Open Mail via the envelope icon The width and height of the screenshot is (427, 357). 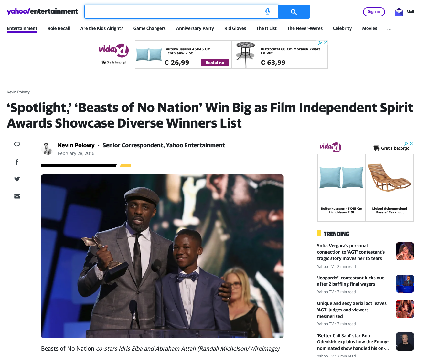coord(399,12)
